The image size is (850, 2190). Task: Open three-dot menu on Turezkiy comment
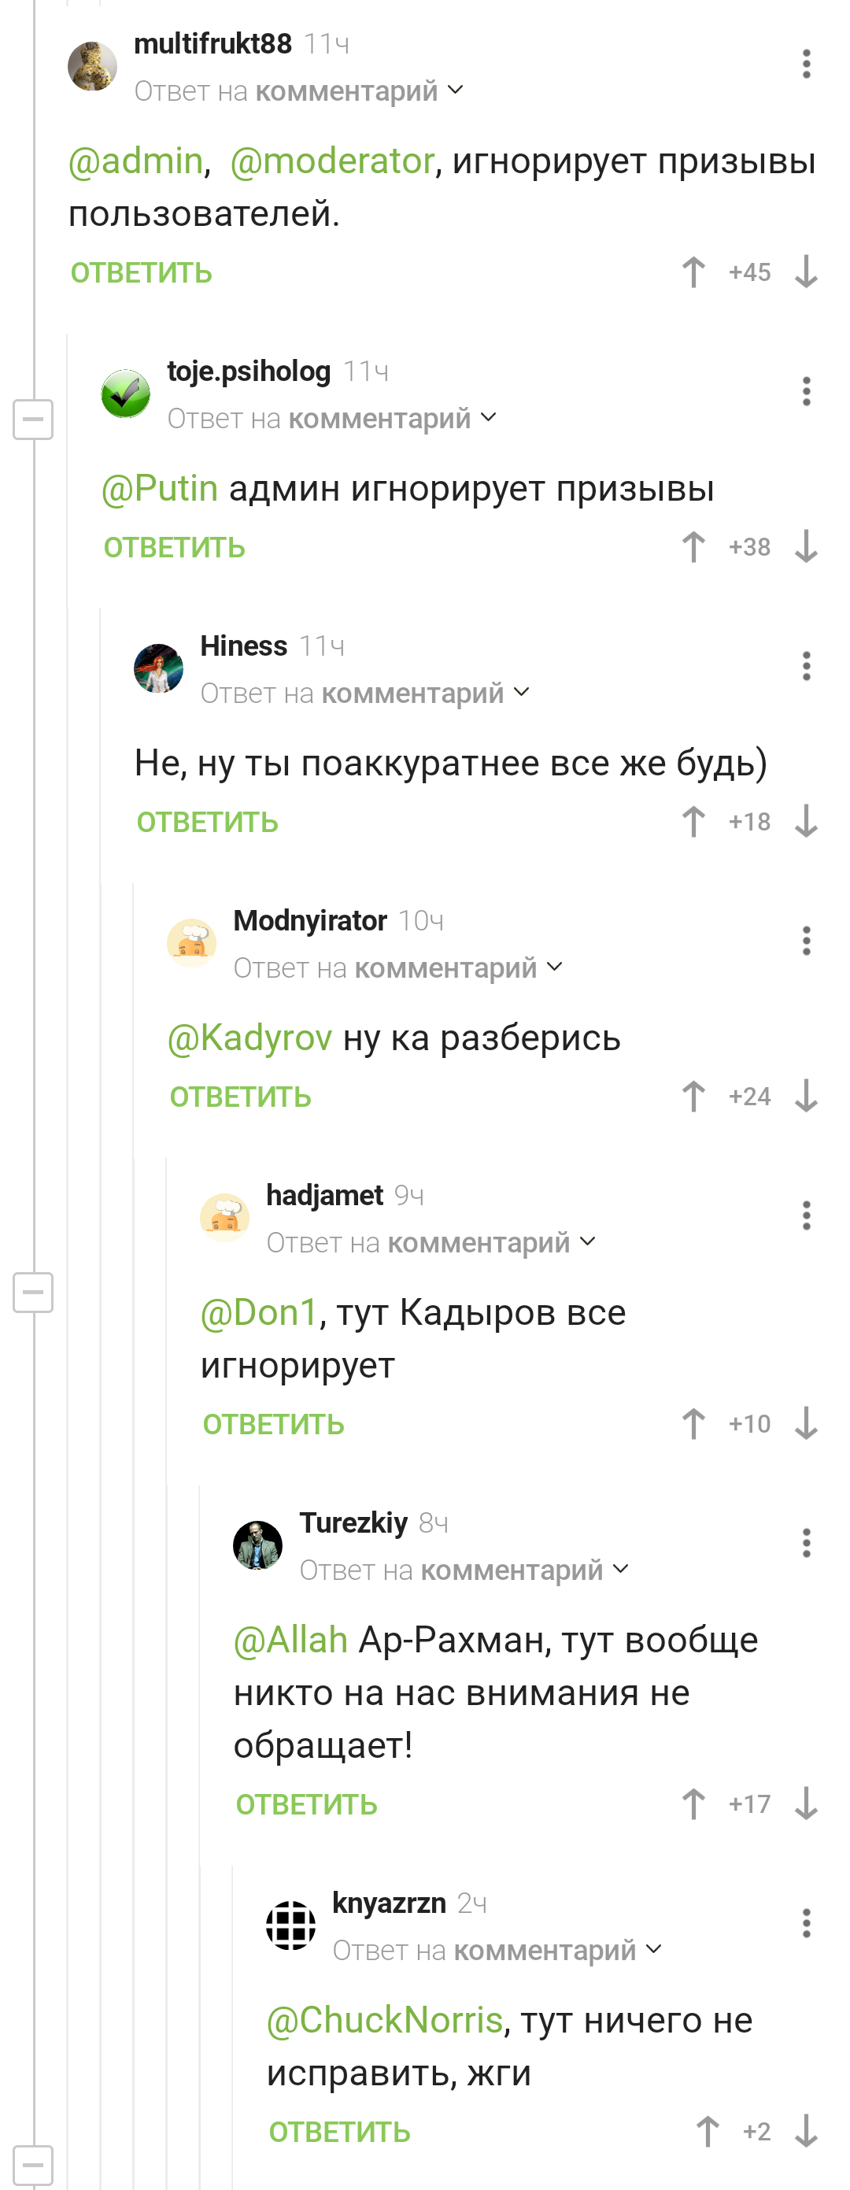[806, 1542]
